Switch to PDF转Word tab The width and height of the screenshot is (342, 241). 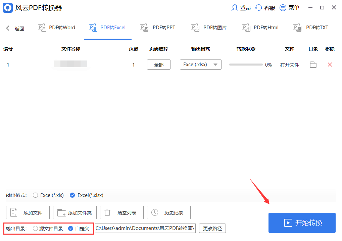click(x=56, y=28)
